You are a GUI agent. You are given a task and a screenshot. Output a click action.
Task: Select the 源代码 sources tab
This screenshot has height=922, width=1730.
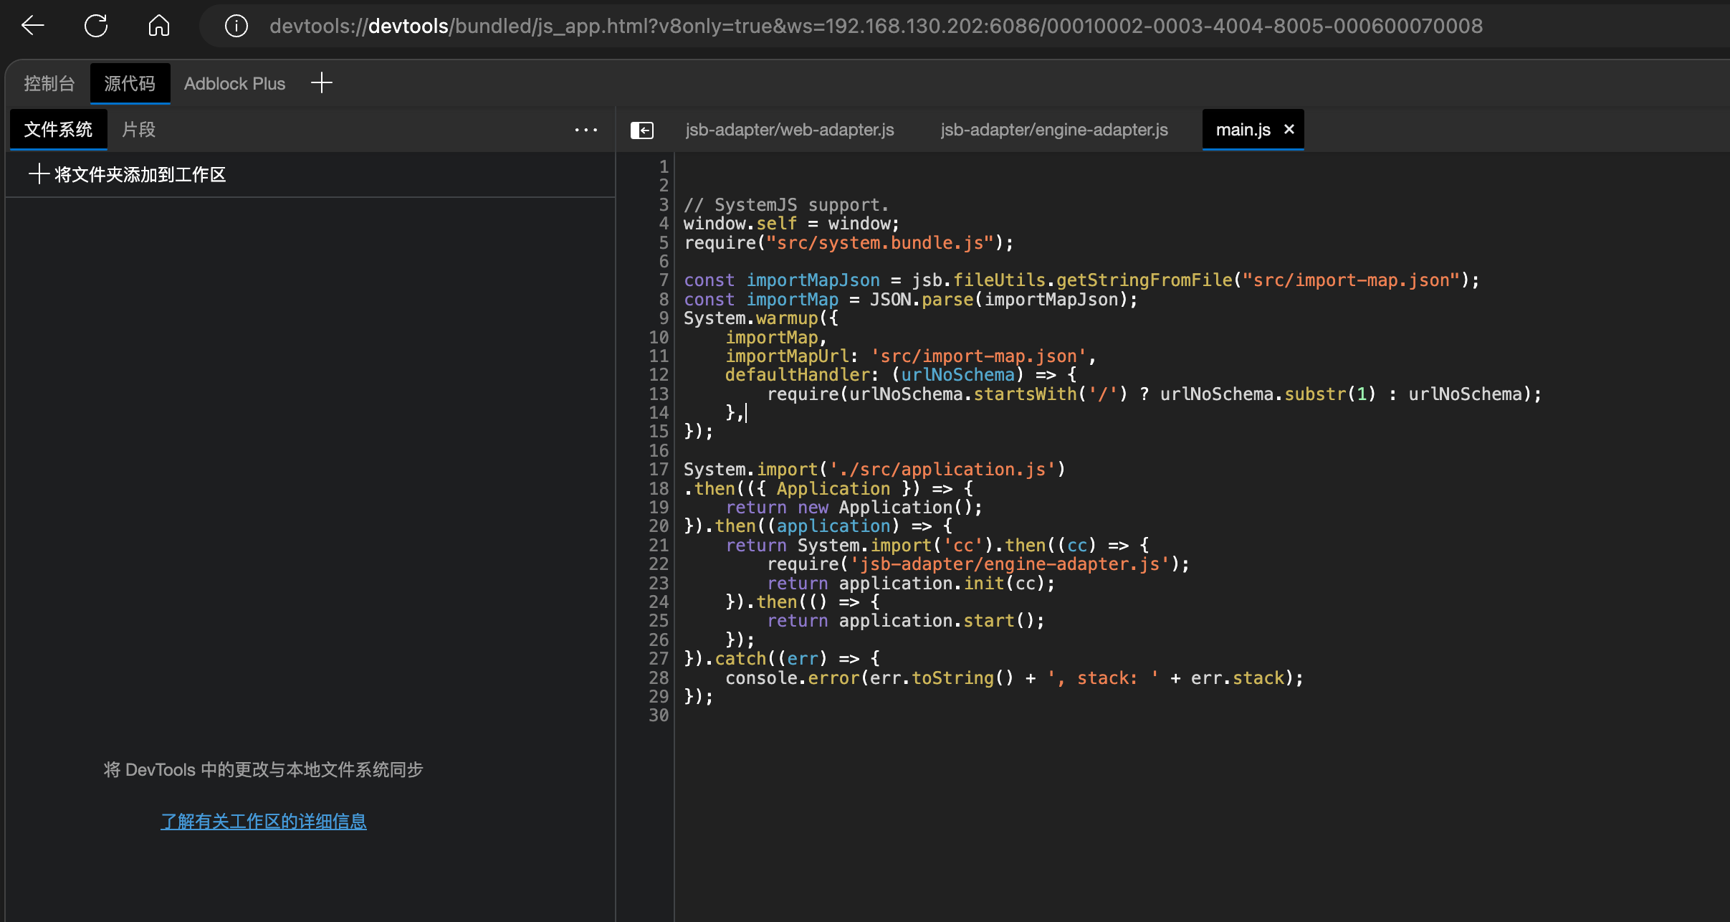(x=130, y=84)
